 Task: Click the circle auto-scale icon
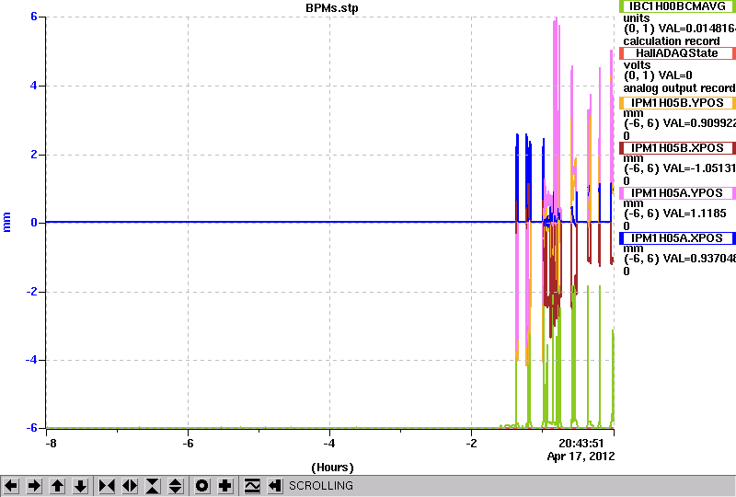pos(202,486)
